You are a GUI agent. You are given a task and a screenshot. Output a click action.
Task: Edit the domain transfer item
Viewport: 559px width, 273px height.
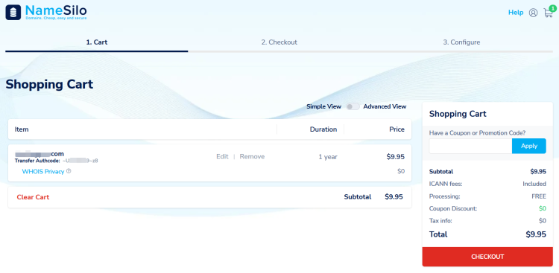coord(222,157)
